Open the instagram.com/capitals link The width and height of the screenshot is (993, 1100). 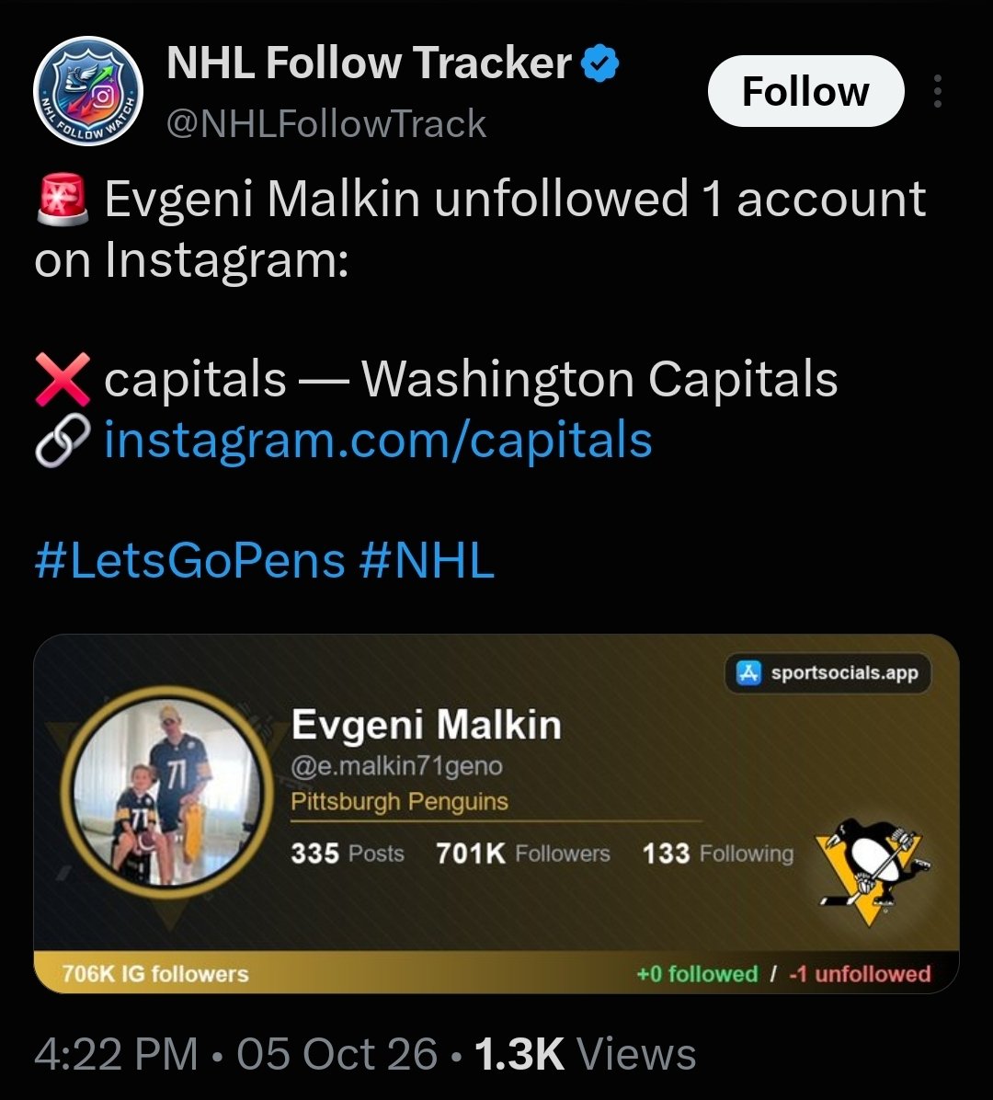point(378,440)
